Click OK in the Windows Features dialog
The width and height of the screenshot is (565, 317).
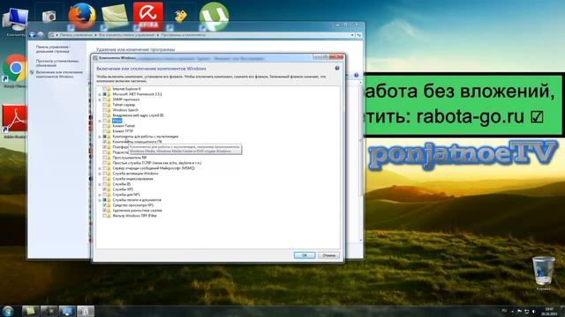point(305,255)
